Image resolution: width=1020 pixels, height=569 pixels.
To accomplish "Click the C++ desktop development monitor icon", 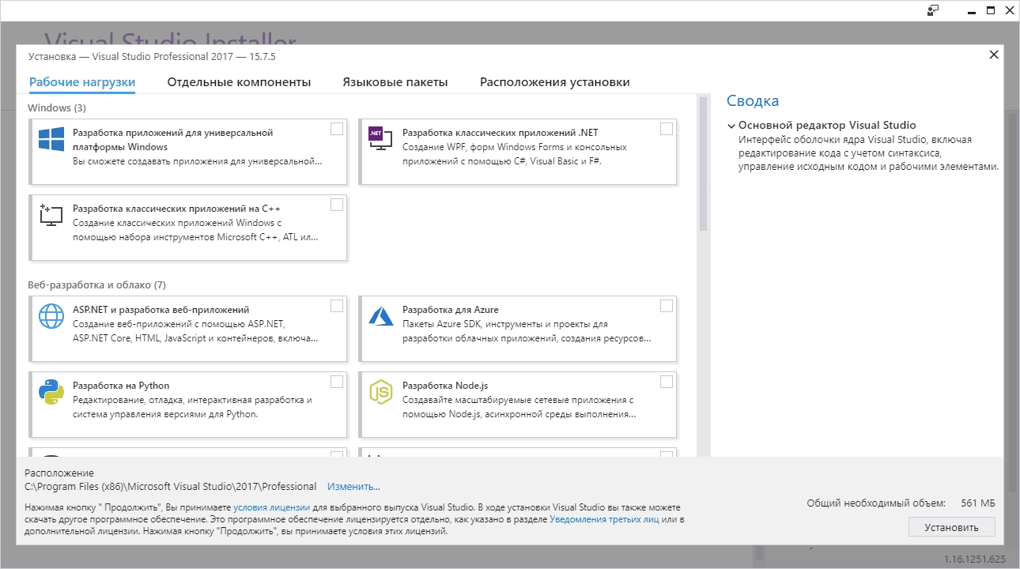I will point(51,215).
